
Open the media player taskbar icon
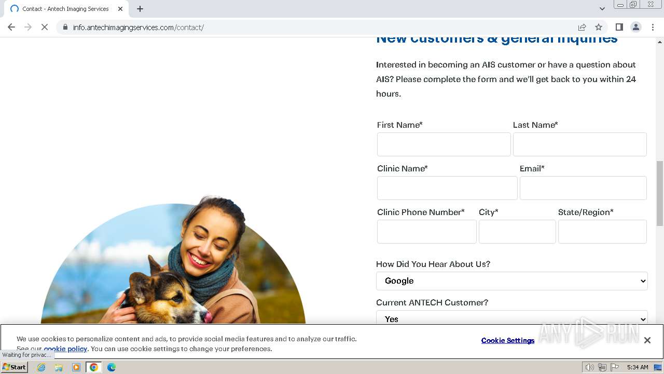76,367
